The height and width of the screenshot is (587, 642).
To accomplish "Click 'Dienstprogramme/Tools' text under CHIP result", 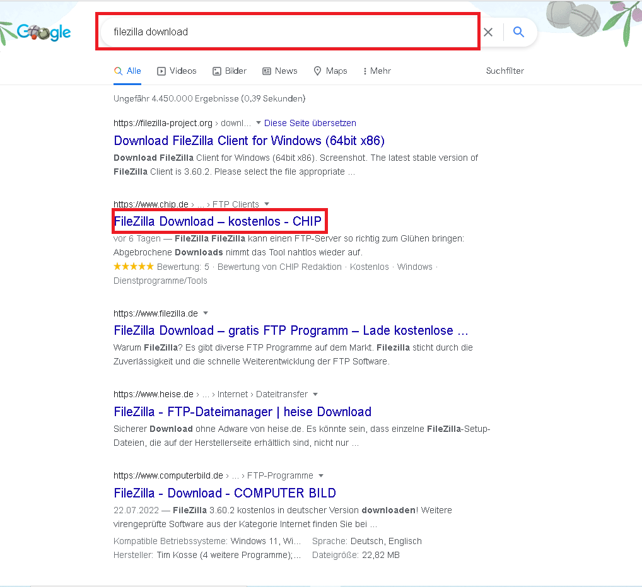I will [160, 281].
